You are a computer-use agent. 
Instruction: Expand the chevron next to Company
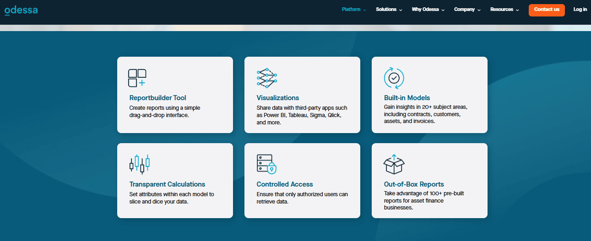[x=479, y=10]
